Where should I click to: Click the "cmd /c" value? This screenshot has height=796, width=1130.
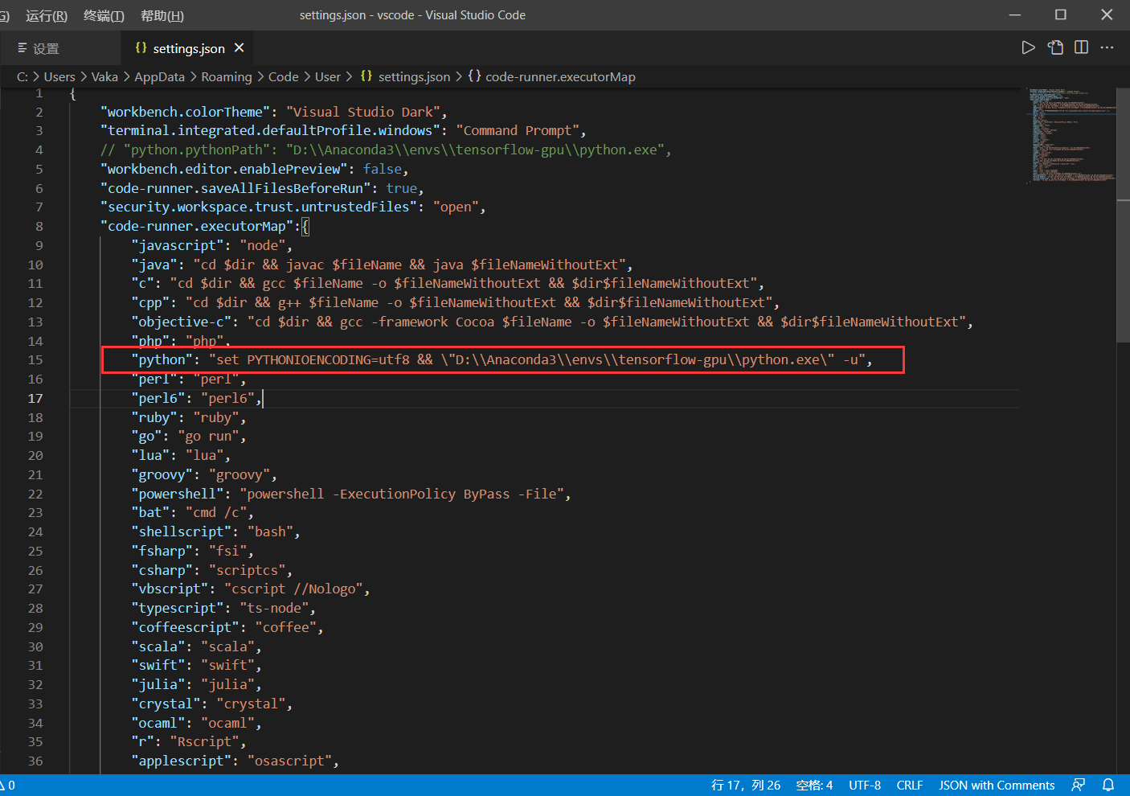tap(216, 513)
